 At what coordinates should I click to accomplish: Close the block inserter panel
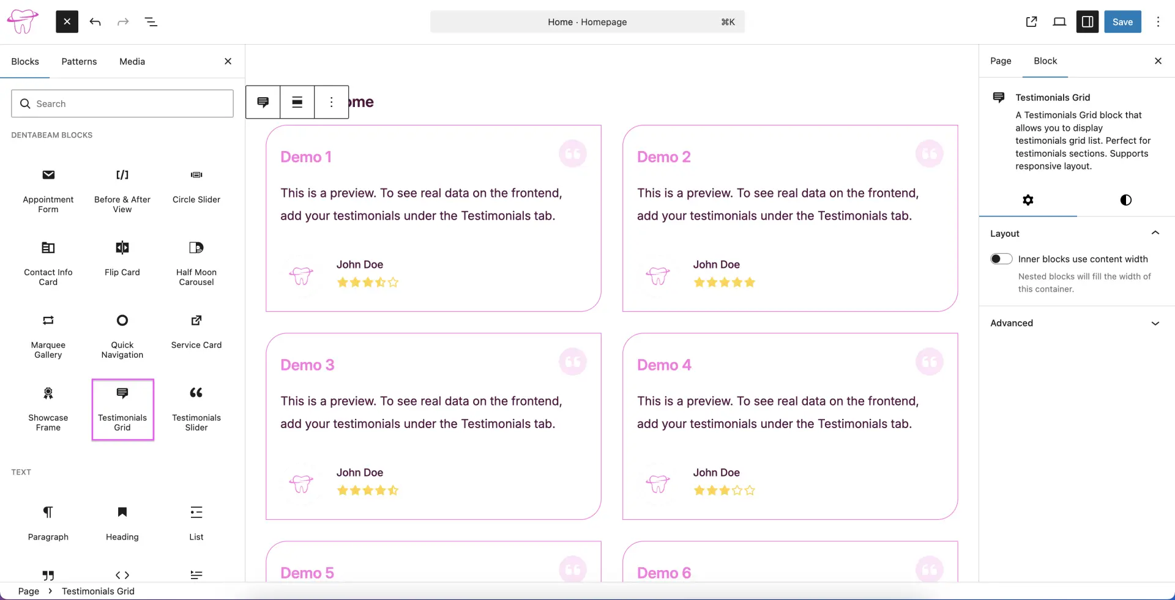(x=228, y=61)
